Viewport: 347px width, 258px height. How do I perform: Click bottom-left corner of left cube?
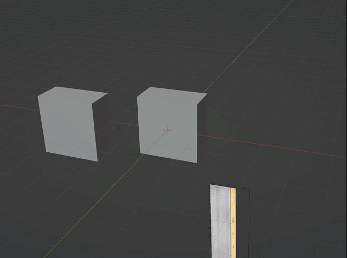pos(45,152)
